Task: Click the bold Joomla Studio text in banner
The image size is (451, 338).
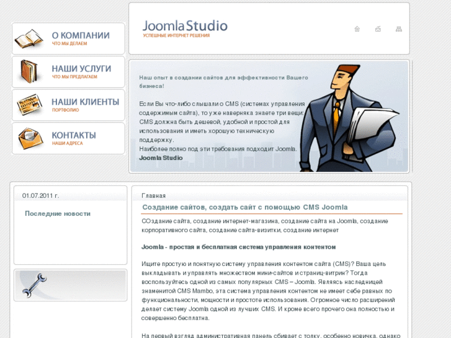Action: click(x=161, y=158)
